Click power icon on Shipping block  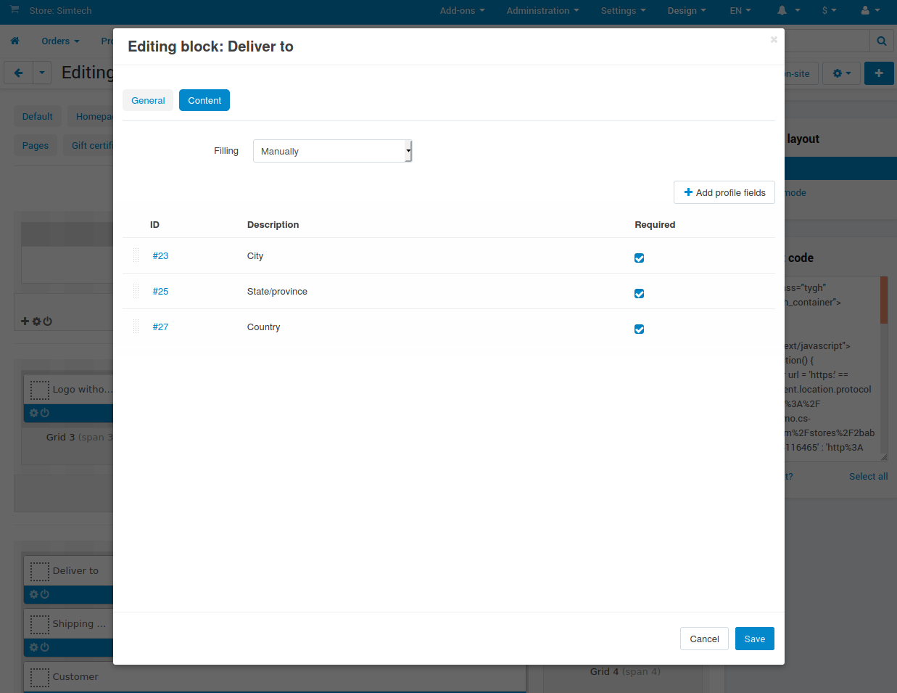[x=45, y=647]
